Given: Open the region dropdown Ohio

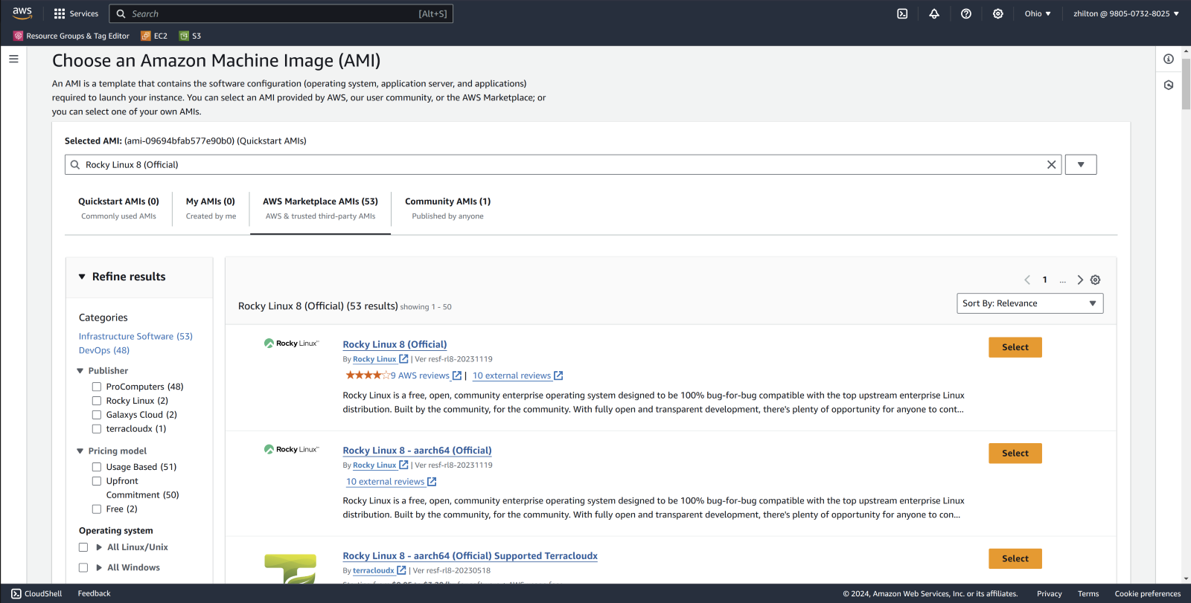Looking at the screenshot, I should (1038, 13).
